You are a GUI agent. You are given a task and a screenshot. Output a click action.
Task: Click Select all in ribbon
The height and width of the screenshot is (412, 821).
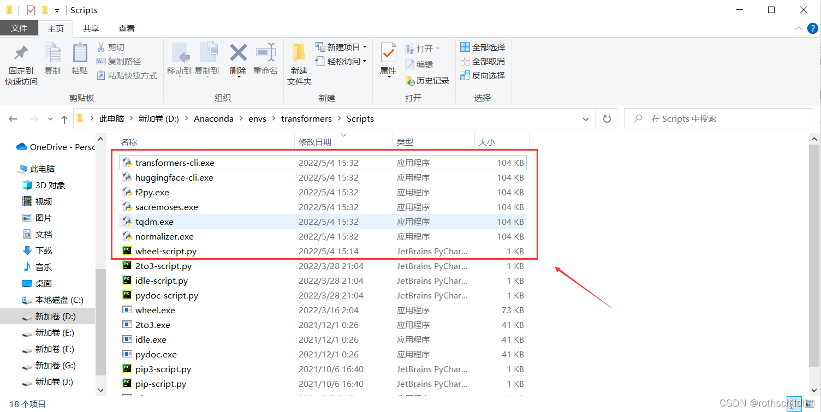tap(483, 47)
